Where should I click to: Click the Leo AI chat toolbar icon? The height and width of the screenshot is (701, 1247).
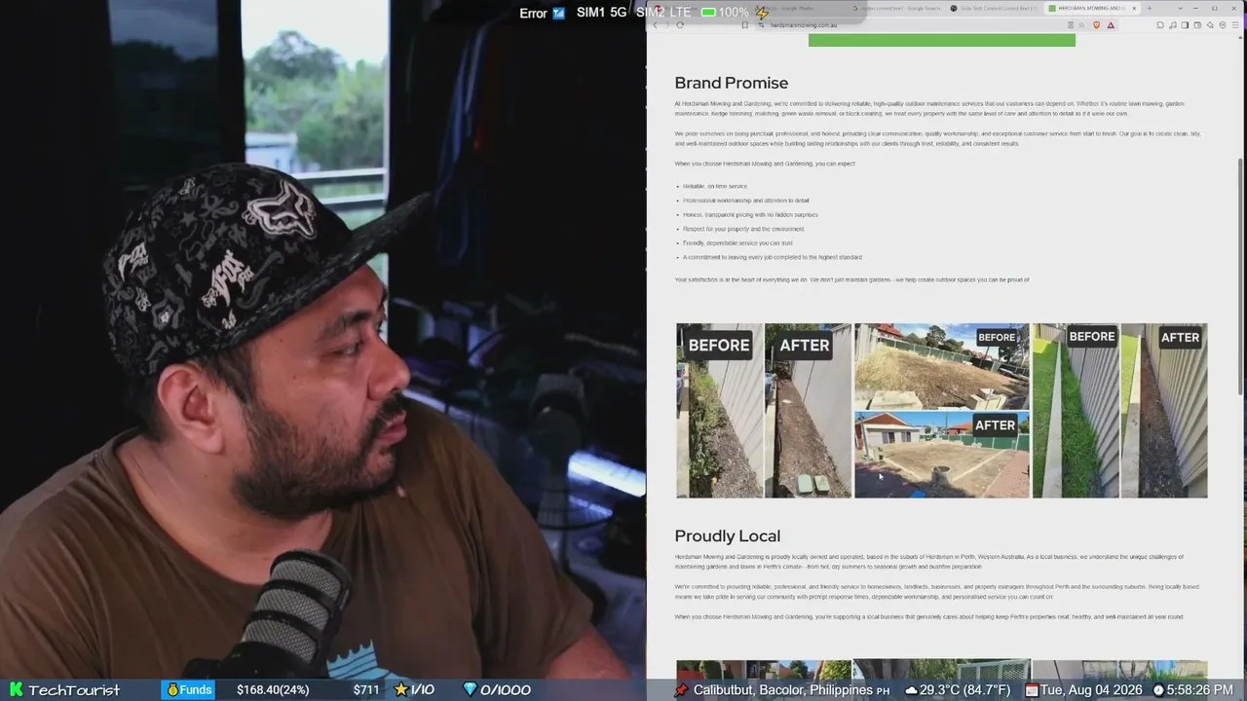click(x=1208, y=25)
